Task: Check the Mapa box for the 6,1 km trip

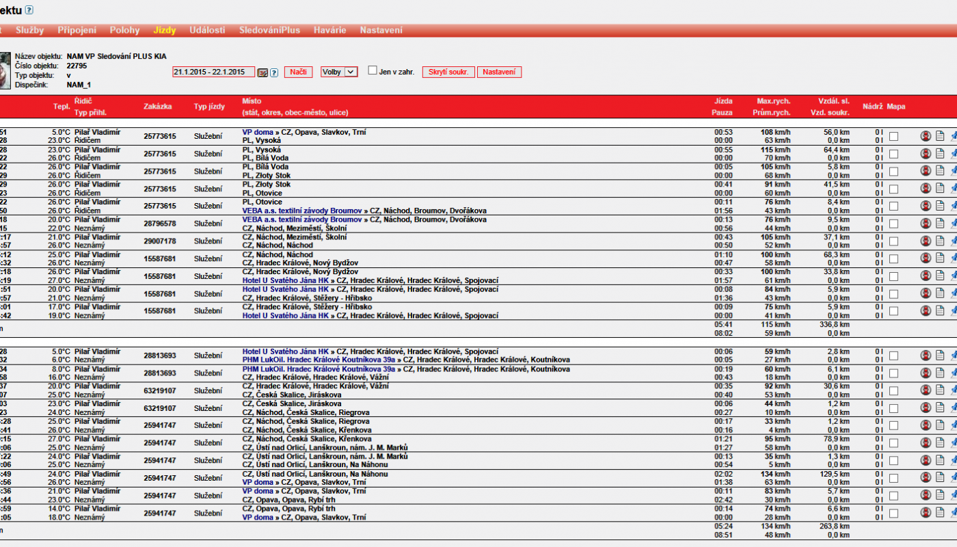Action: click(893, 373)
